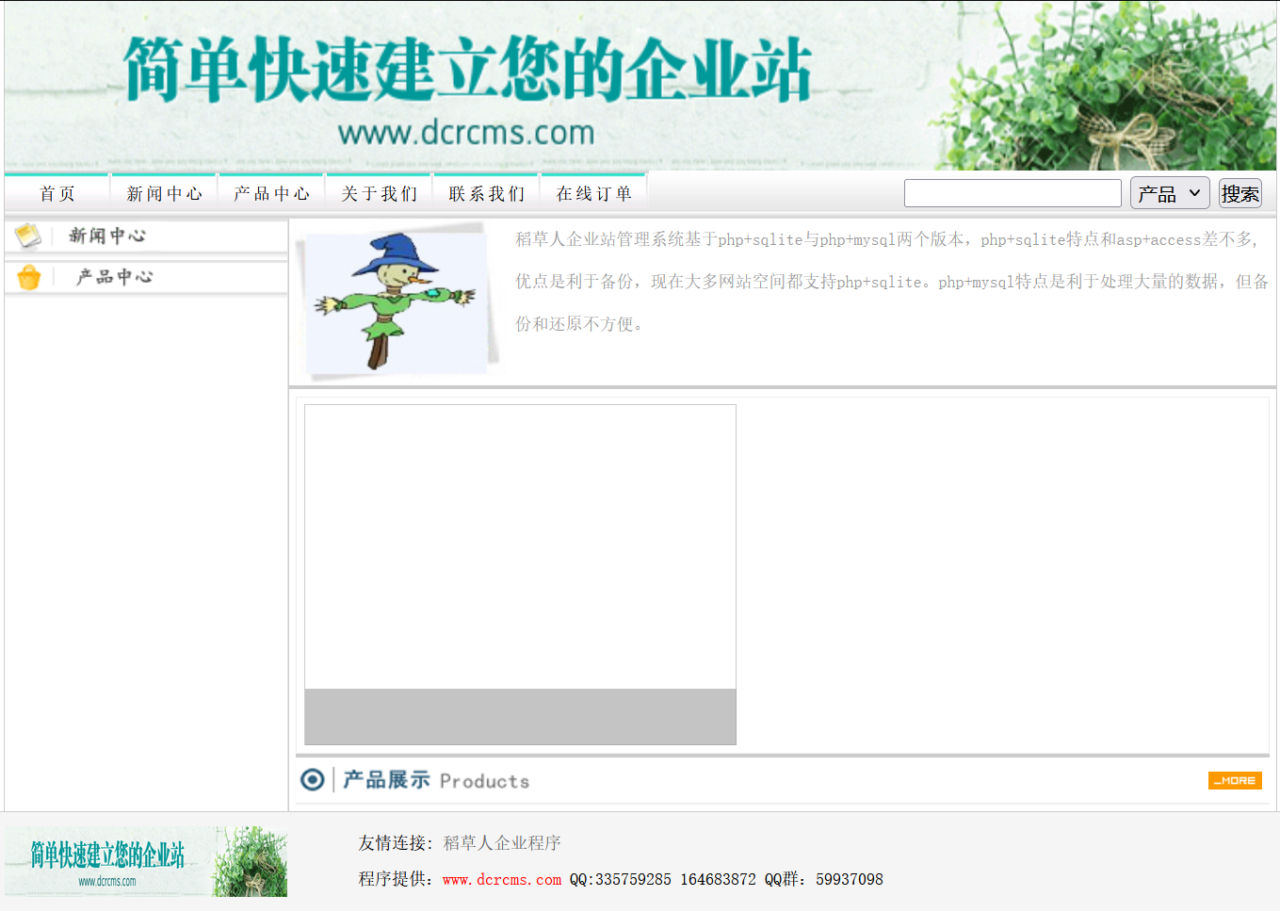Click the green plant decoration in header
This screenshot has height=912, width=1280.
pos(1111,87)
